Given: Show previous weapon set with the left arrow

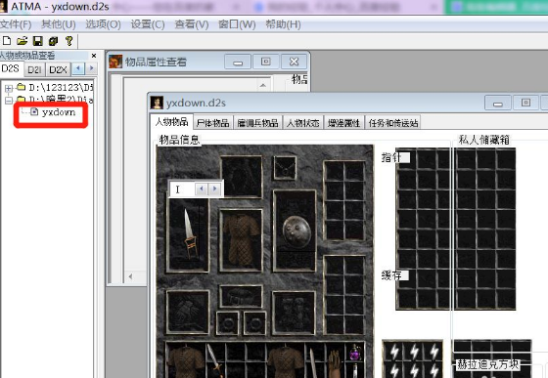Looking at the screenshot, I should point(202,189).
